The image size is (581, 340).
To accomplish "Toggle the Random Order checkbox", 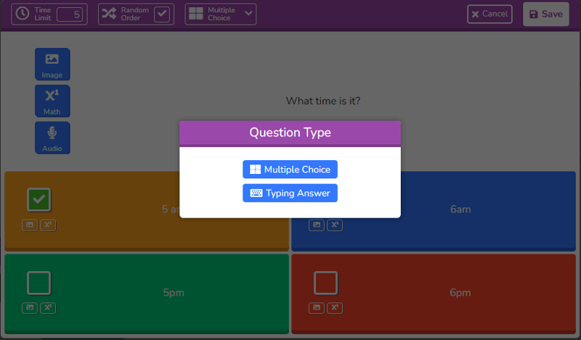I will [x=162, y=14].
